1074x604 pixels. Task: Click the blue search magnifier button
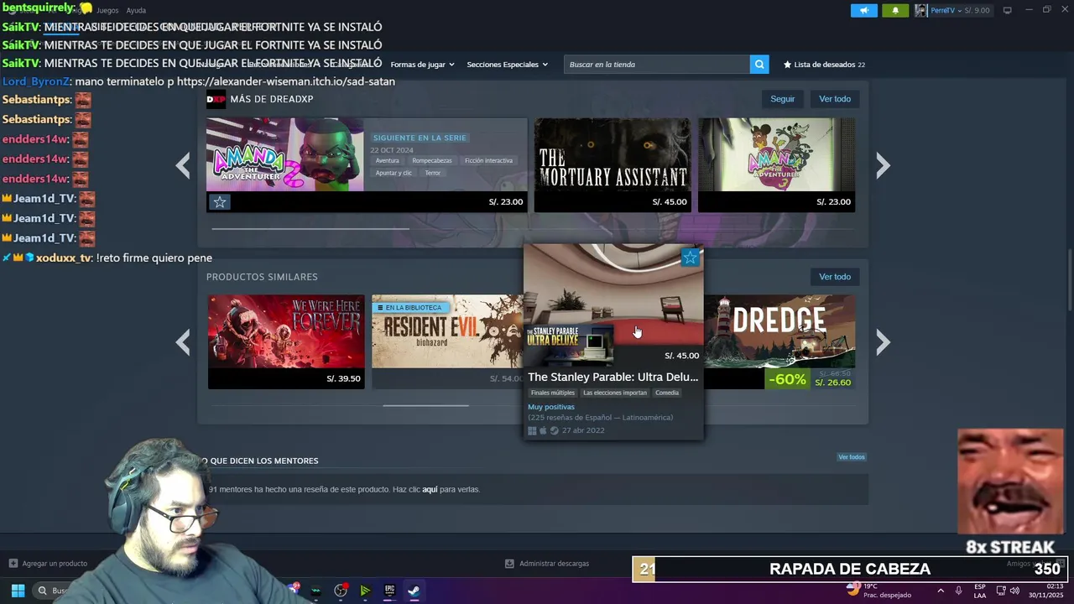759,65
